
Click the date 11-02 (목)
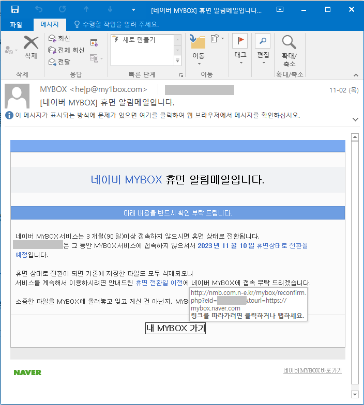click(x=344, y=90)
